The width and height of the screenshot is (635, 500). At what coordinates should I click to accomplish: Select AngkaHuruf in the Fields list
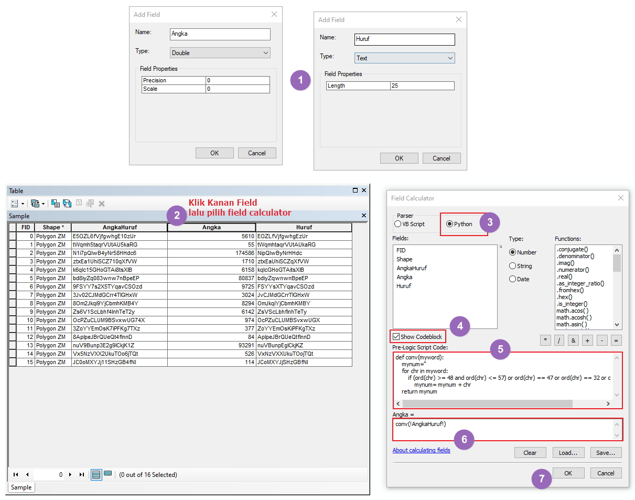412,268
